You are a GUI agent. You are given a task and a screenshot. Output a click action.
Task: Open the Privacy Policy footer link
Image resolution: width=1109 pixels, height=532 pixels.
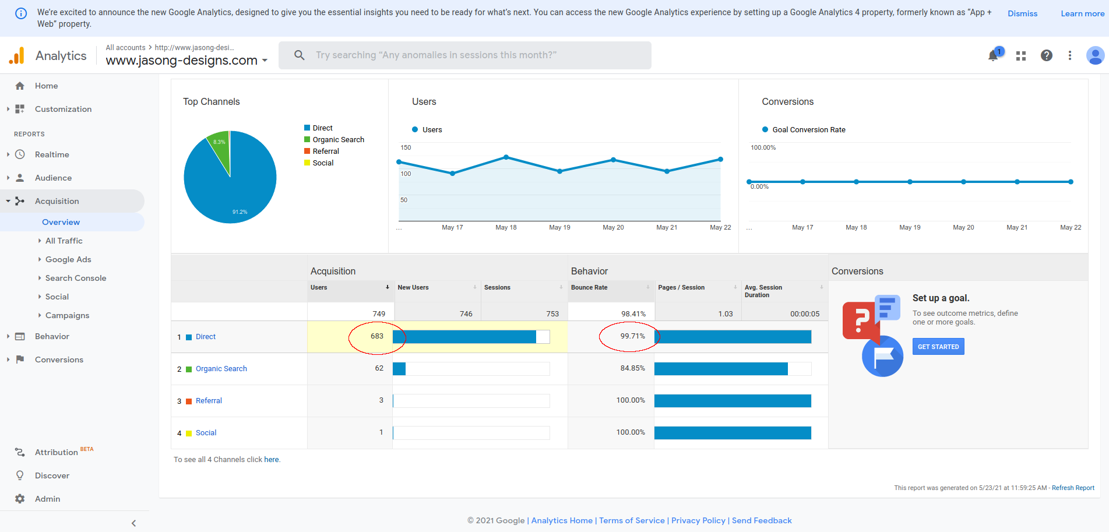click(698, 520)
